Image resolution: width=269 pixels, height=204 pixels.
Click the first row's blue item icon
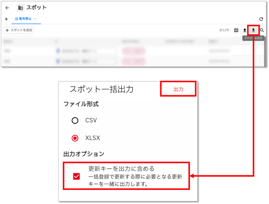click(x=58, y=51)
